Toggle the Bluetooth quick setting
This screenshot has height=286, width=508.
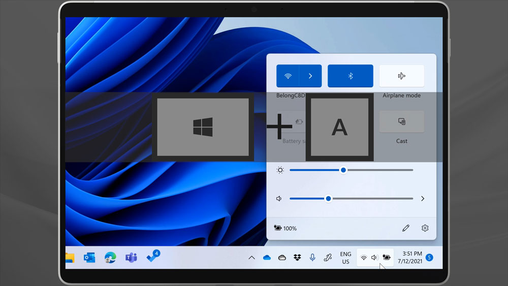click(x=350, y=76)
